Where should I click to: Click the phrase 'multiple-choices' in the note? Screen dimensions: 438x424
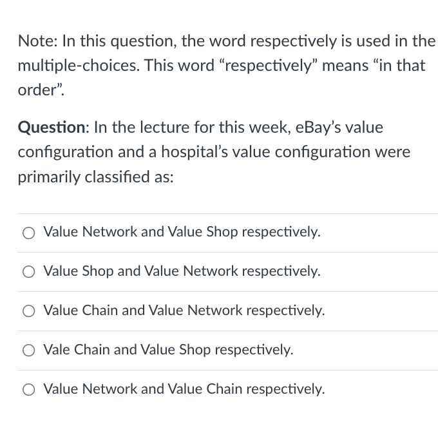tap(78, 66)
